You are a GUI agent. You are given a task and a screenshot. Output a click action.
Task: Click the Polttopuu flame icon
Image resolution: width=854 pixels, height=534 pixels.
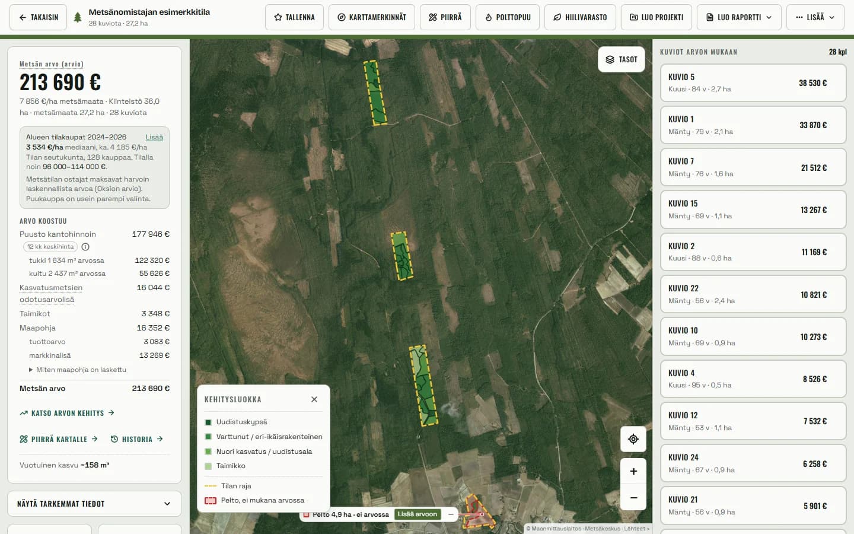[x=489, y=18]
